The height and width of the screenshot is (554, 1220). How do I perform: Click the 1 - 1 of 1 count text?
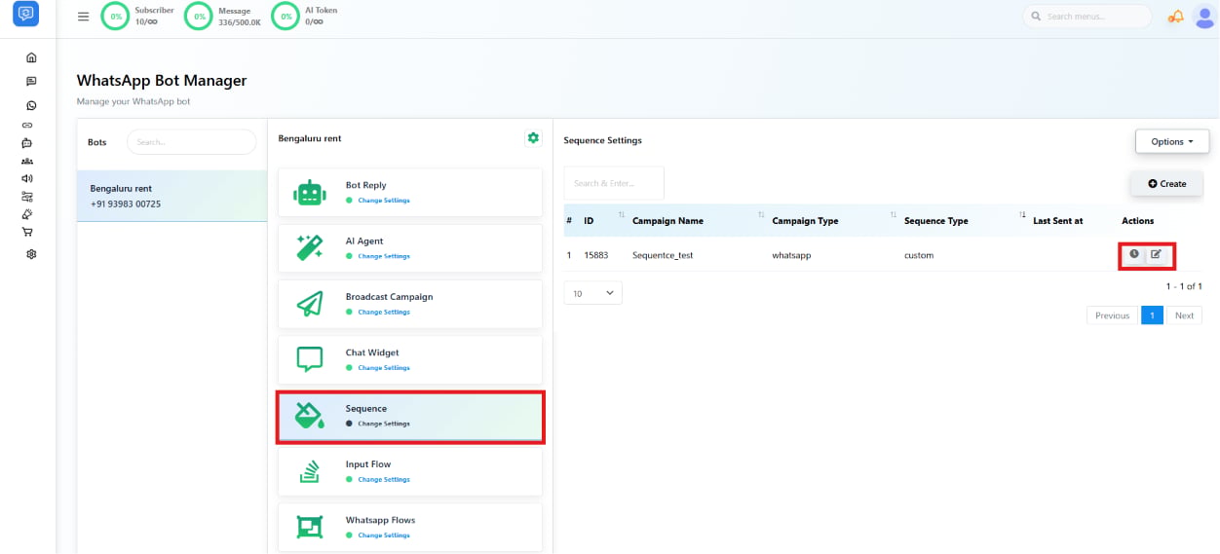[1184, 286]
